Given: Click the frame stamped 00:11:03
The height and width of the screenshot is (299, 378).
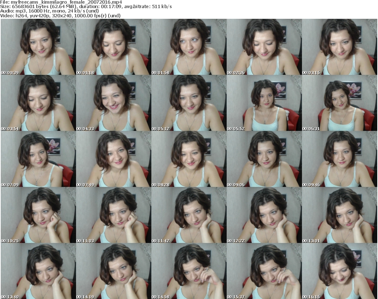Looking at the screenshot, I should pos(114,215).
